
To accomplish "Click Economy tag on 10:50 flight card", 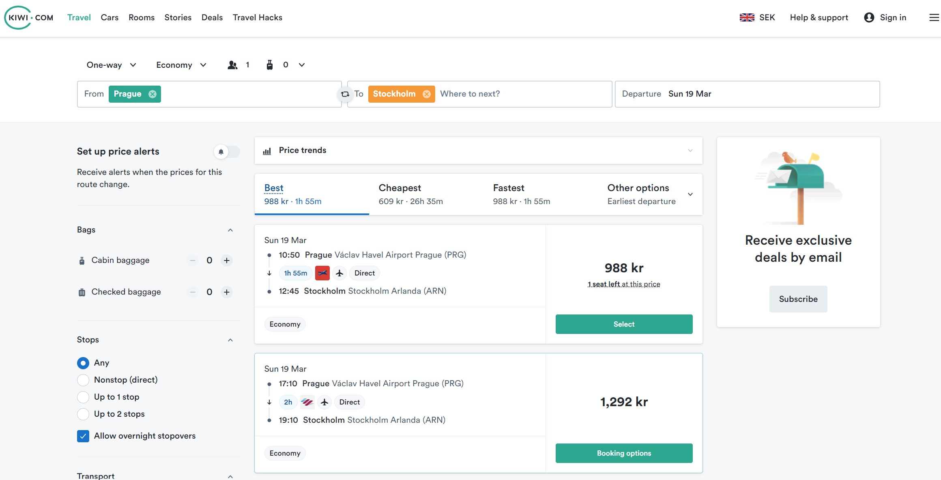I will (x=285, y=324).
